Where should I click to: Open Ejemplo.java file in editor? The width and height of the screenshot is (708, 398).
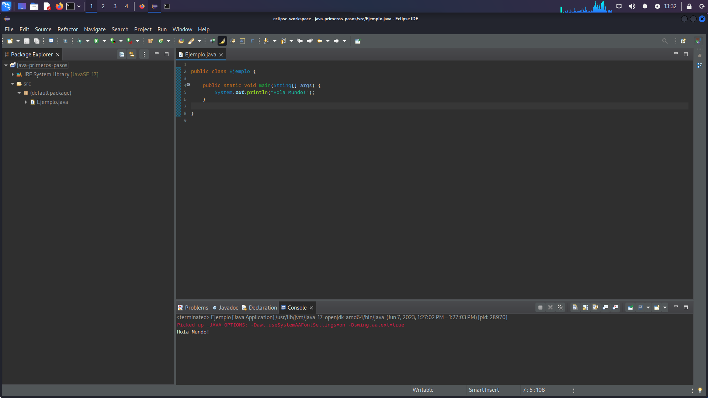(x=52, y=102)
